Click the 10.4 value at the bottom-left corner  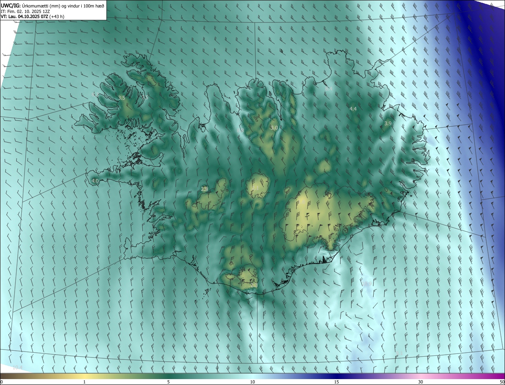pos(17,367)
